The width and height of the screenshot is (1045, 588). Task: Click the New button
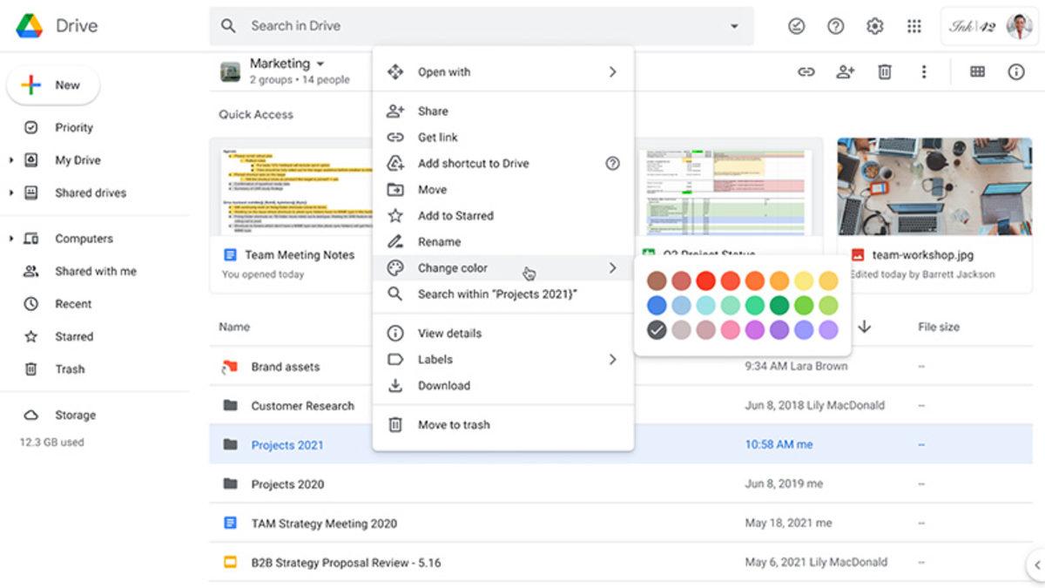click(x=53, y=84)
